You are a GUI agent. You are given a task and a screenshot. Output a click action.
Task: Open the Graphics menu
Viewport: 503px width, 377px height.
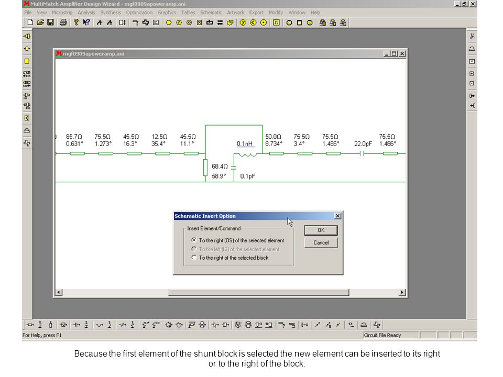coord(167,13)
